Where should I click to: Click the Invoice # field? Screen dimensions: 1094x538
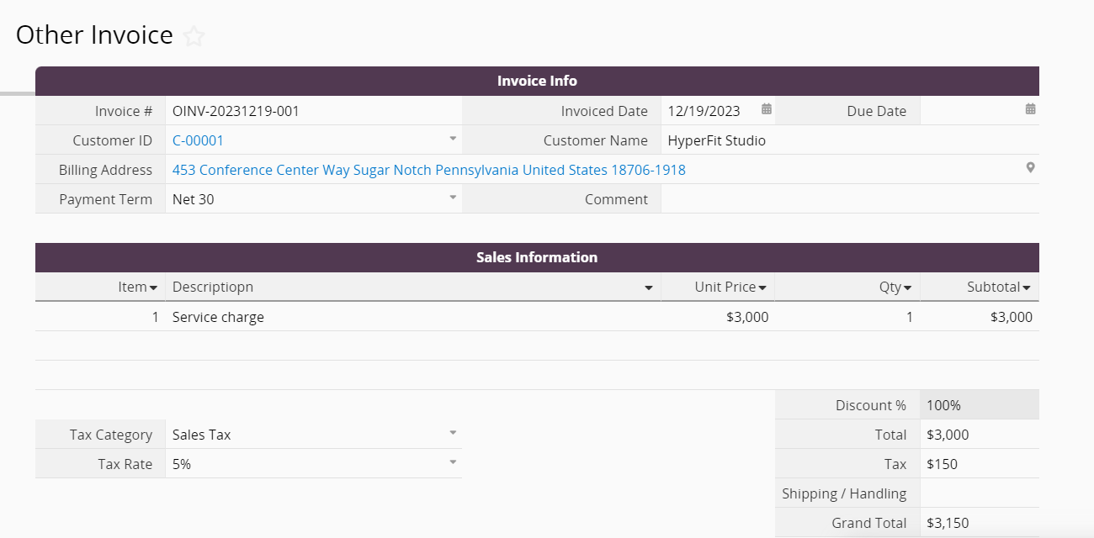tap(313, 111)
